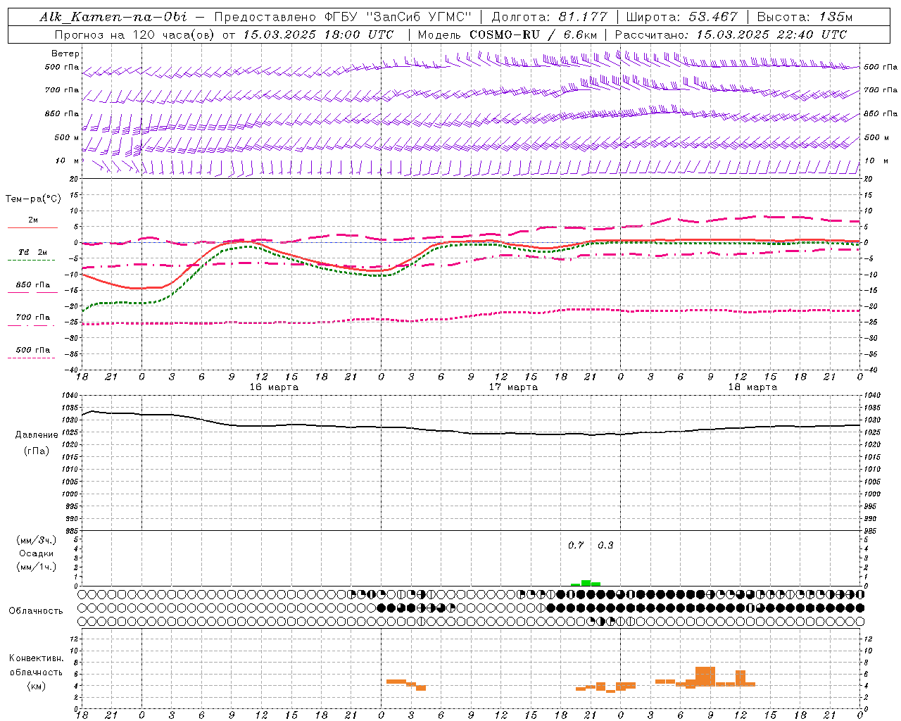Click the provider text ФГБУ "ЗапСиб УГМС"
The height and width of the screenshot is (721, 901).
397,17
